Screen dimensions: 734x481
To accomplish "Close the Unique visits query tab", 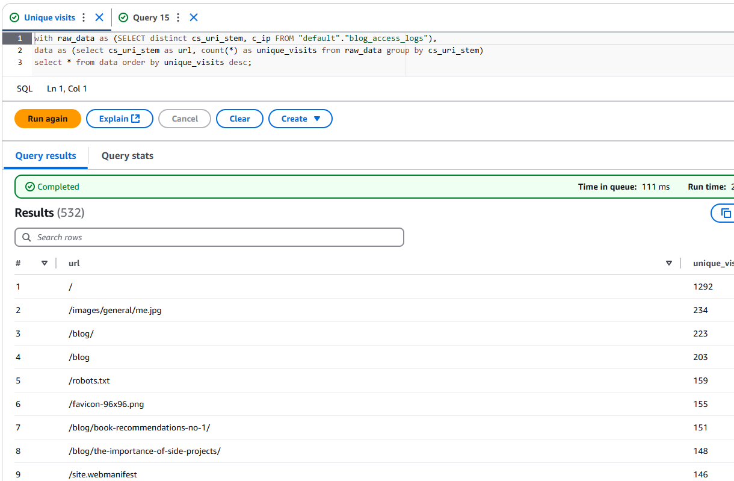I will click(100, 17).
